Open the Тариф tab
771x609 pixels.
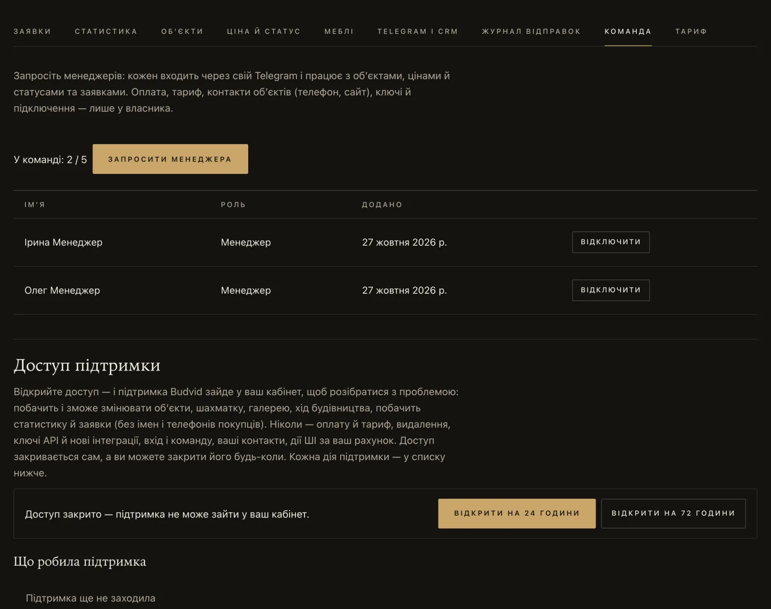pos(691,31)
